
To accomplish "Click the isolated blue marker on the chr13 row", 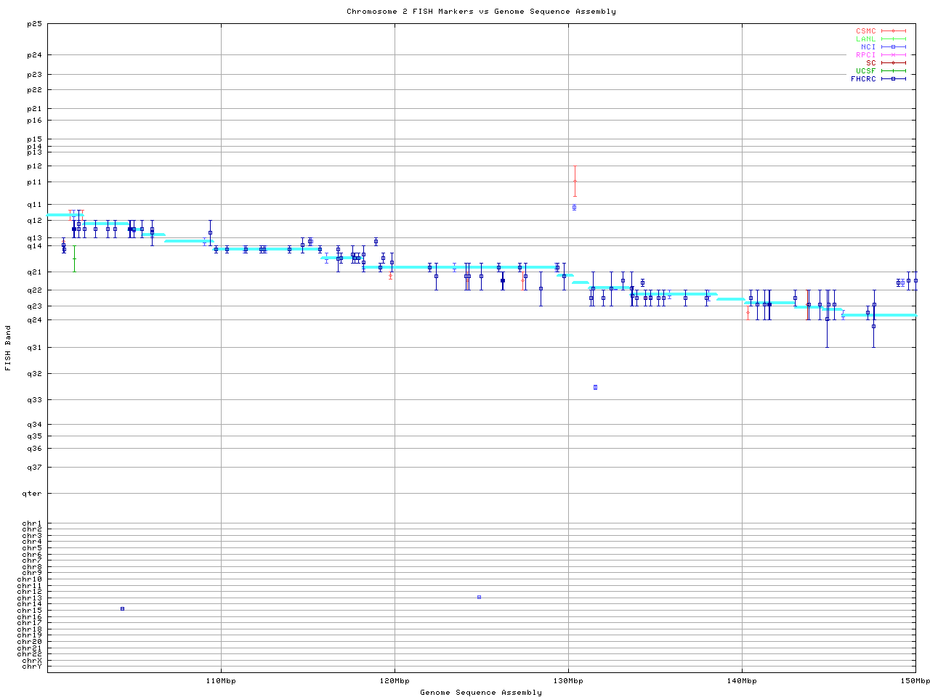I will 479,597.
